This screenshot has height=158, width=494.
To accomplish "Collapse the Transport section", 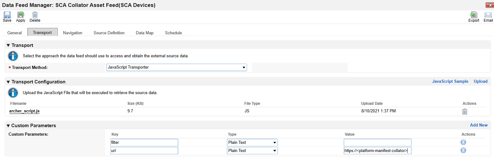I will (8, 45).
